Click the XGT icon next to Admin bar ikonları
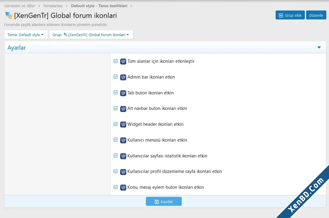This screenshot has width=329, height=218. click(x=123, y=77)
